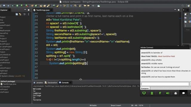Click the Open Perspective icon at top right
This screenshot has height=107, width=191.
click(189, 6)
